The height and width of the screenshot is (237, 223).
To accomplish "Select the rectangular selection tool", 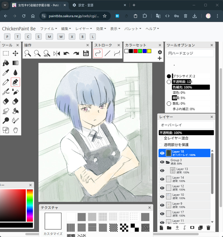I will point(6,53).
